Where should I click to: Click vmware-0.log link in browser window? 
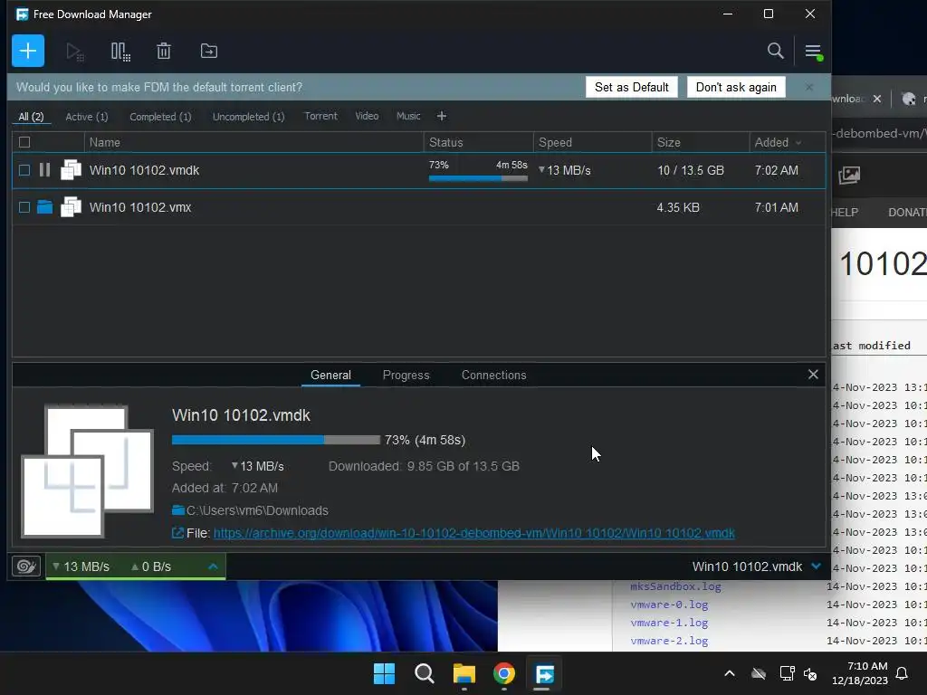pos(669,605)
